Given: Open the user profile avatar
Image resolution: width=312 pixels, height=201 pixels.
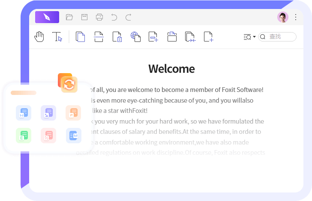Looking at the screenshot, I should tap(283, 17).
